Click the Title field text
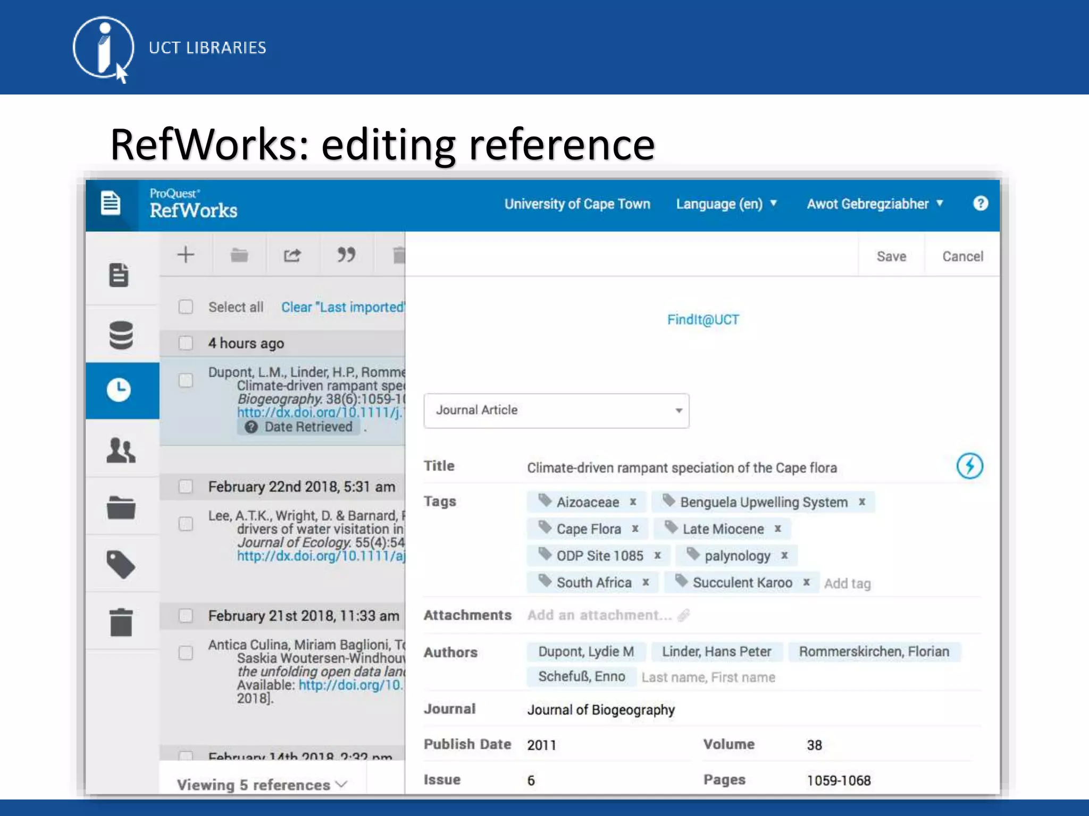This screenshot has width=1089, height=816. coord(682,468)
